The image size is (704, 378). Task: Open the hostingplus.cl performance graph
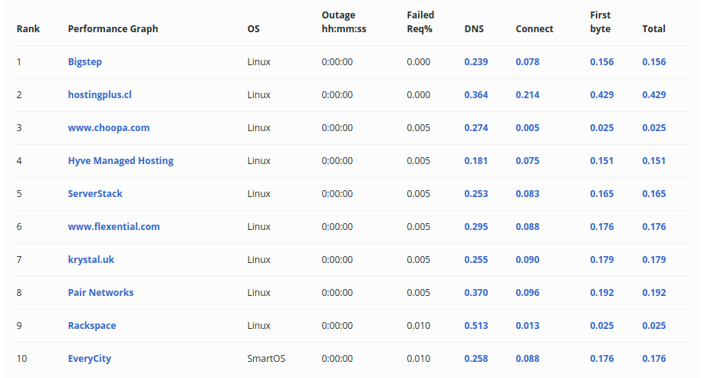point(100,95)
